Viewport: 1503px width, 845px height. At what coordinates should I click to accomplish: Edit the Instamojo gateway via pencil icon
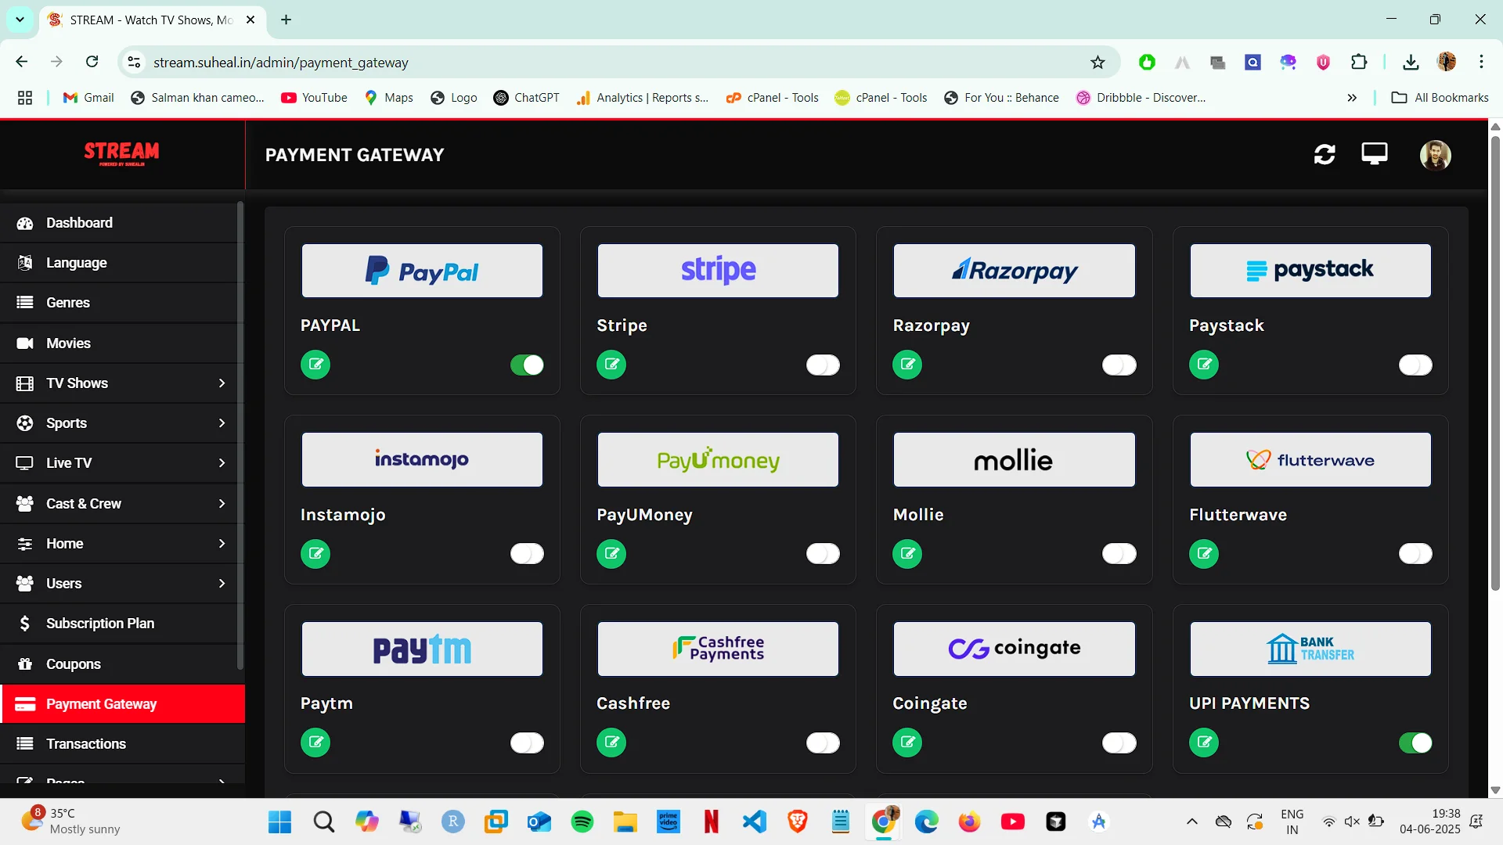(x=315, y=554)
